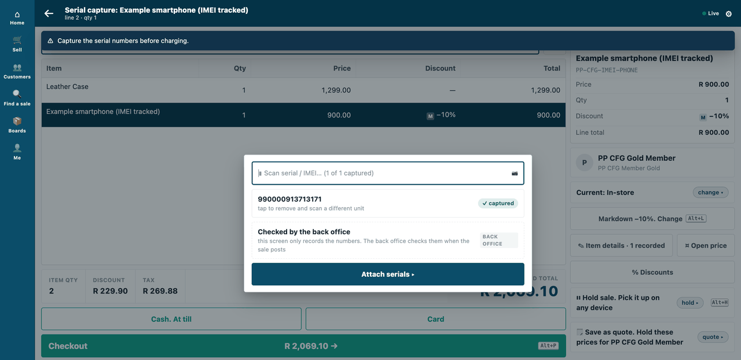Click the Live status indicator

pos(710,13)
